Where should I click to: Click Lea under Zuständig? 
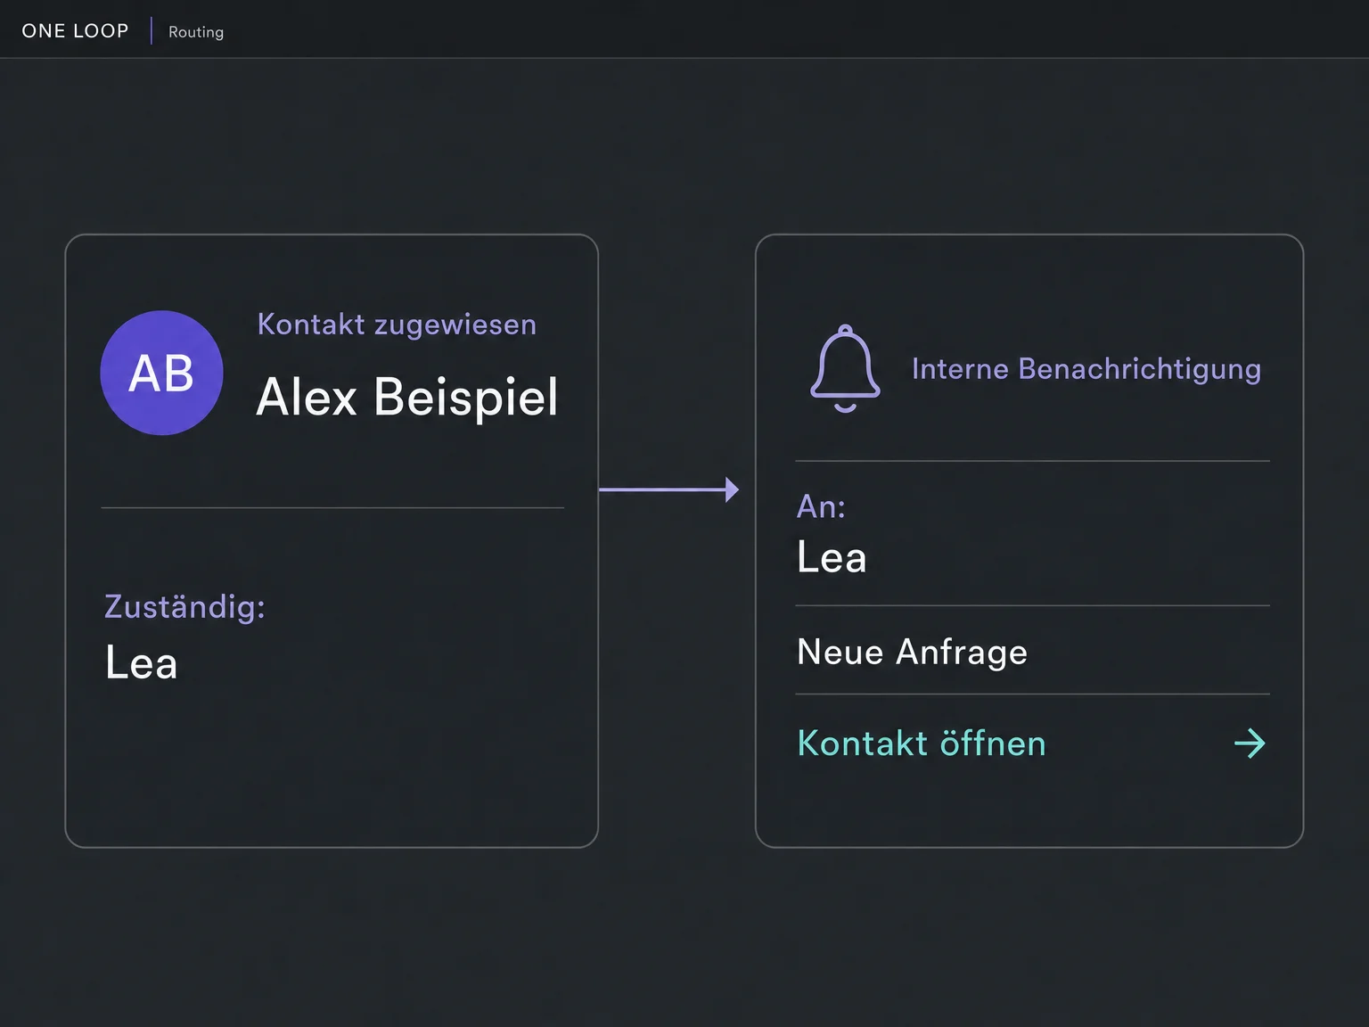(x=141, y=663)
